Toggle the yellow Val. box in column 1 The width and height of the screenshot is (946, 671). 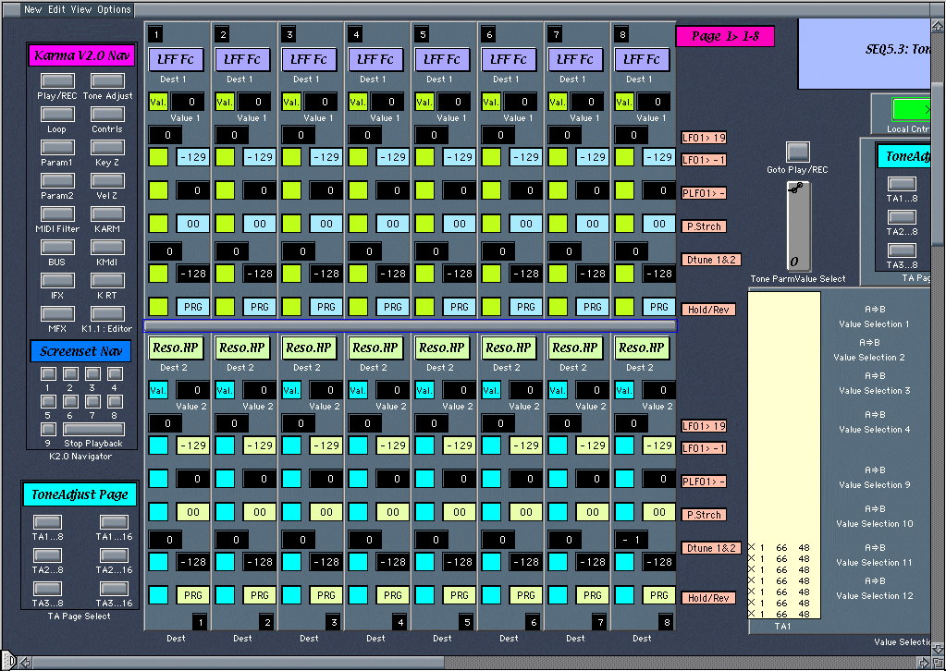[x=158, y=102]
